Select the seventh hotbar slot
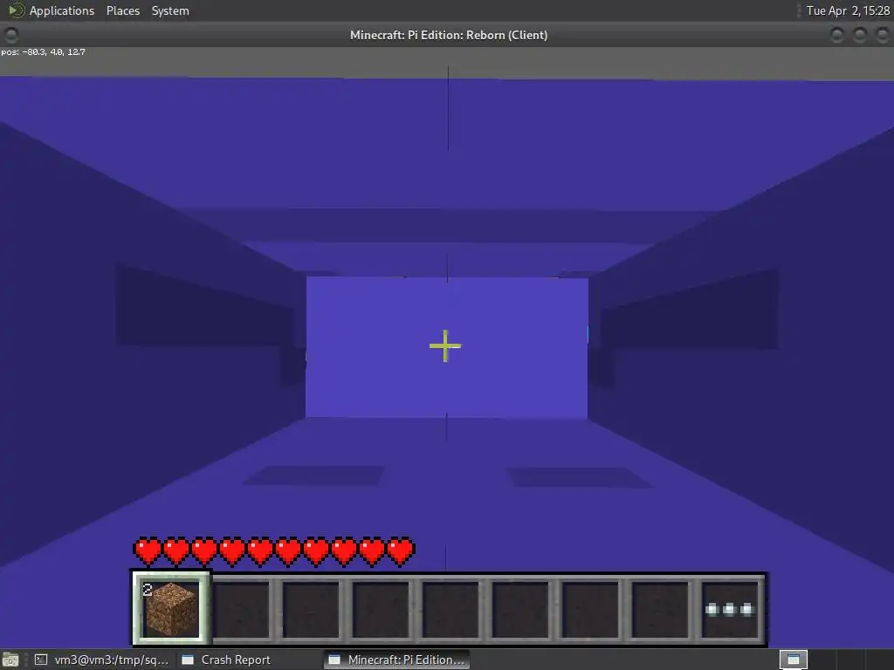Image resolution: width=894 pixels, height=670 pixels. (x=590, y=610)
